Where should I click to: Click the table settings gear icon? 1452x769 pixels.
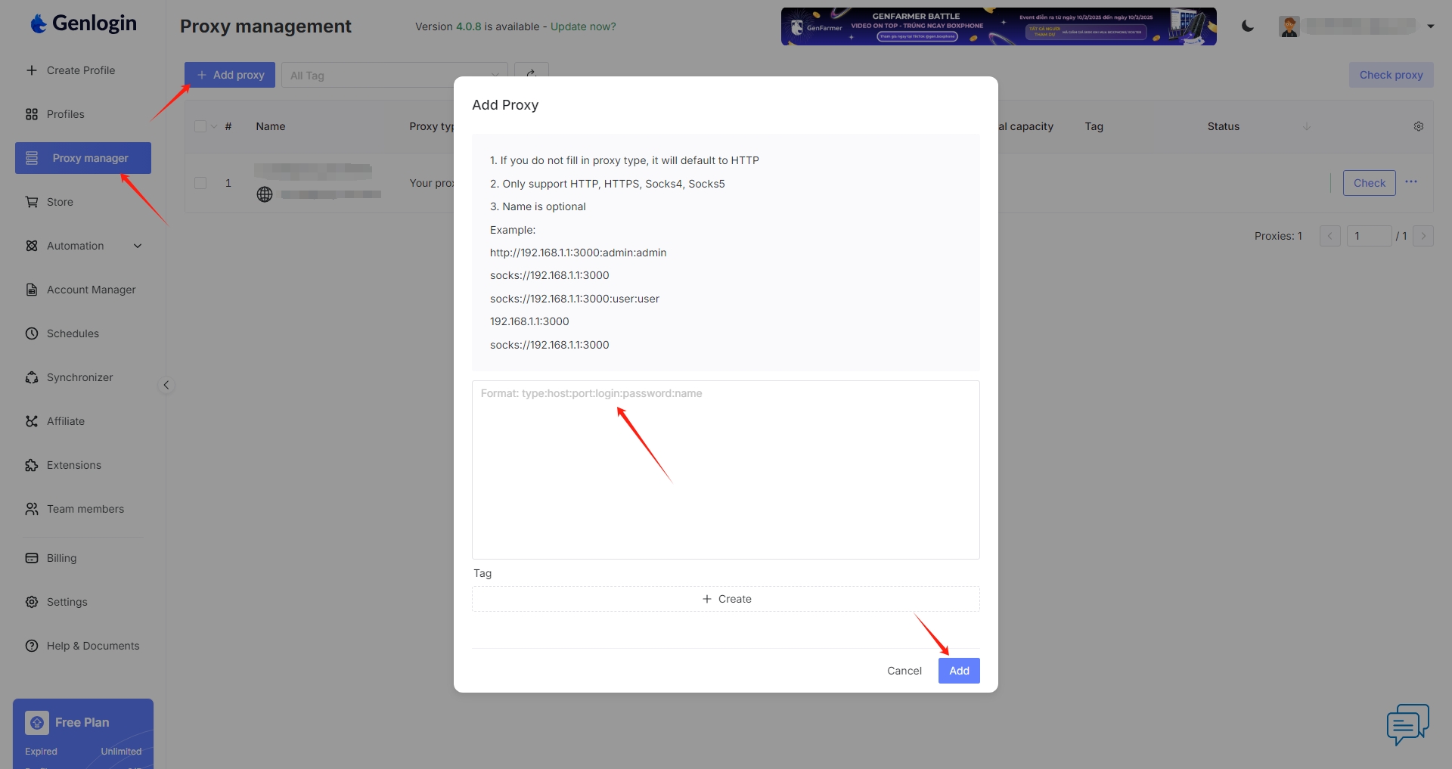point(1419,126)
